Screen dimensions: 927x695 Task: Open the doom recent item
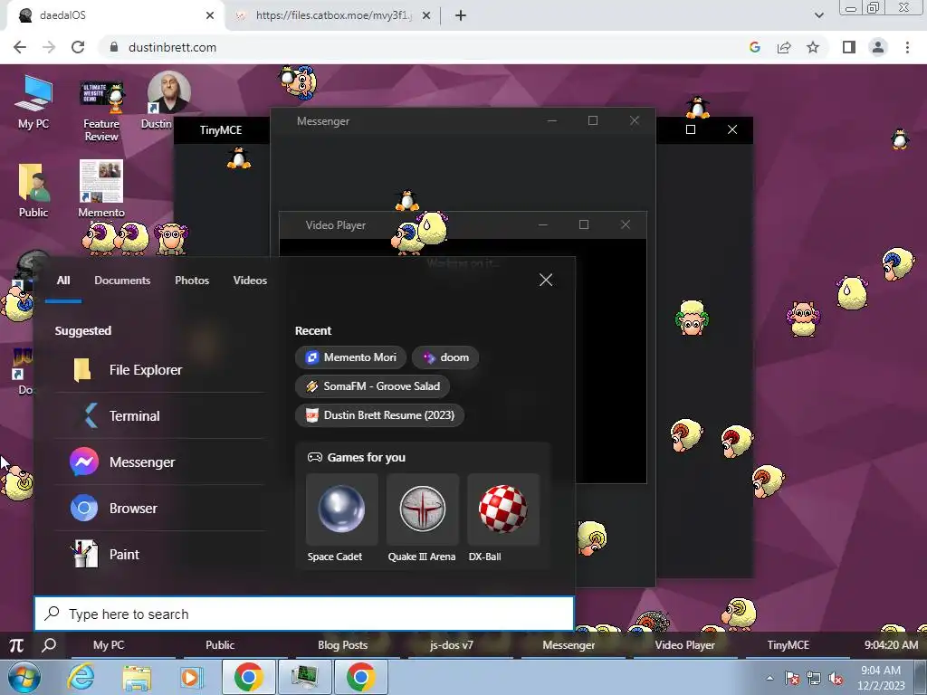pos(445,357)
